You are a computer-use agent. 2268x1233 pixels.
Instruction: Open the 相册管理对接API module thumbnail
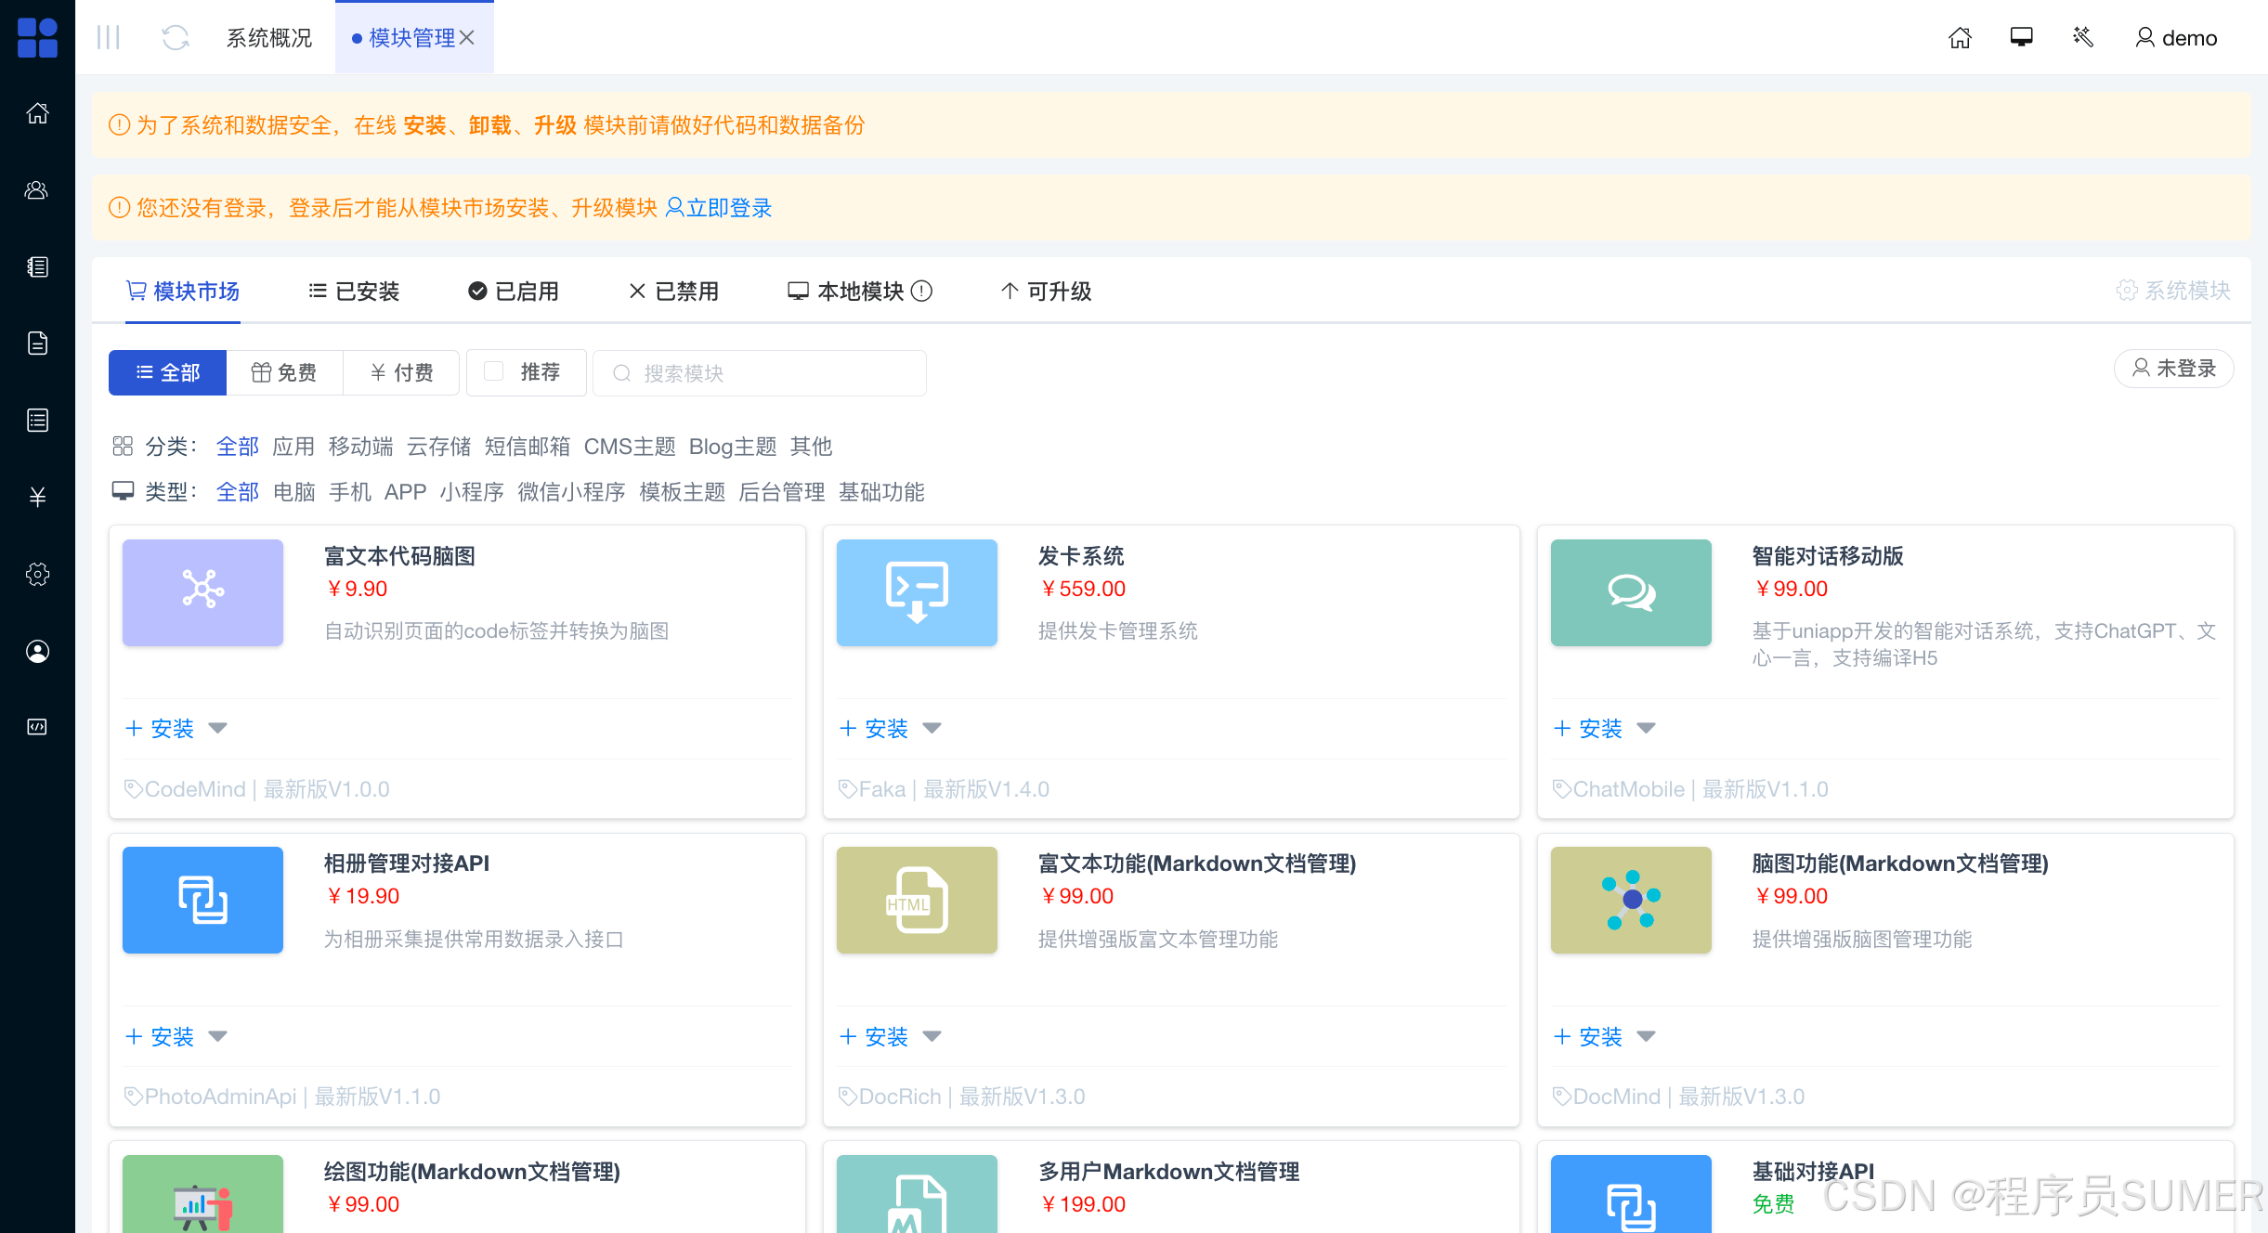(202, 900)
